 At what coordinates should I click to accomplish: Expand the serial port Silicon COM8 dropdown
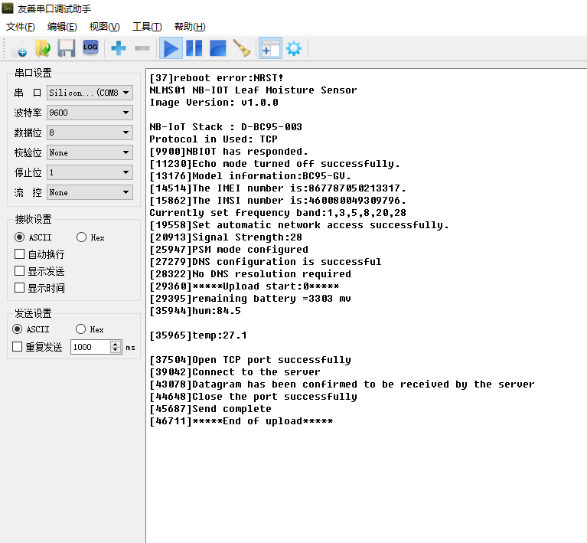[90, 93]
